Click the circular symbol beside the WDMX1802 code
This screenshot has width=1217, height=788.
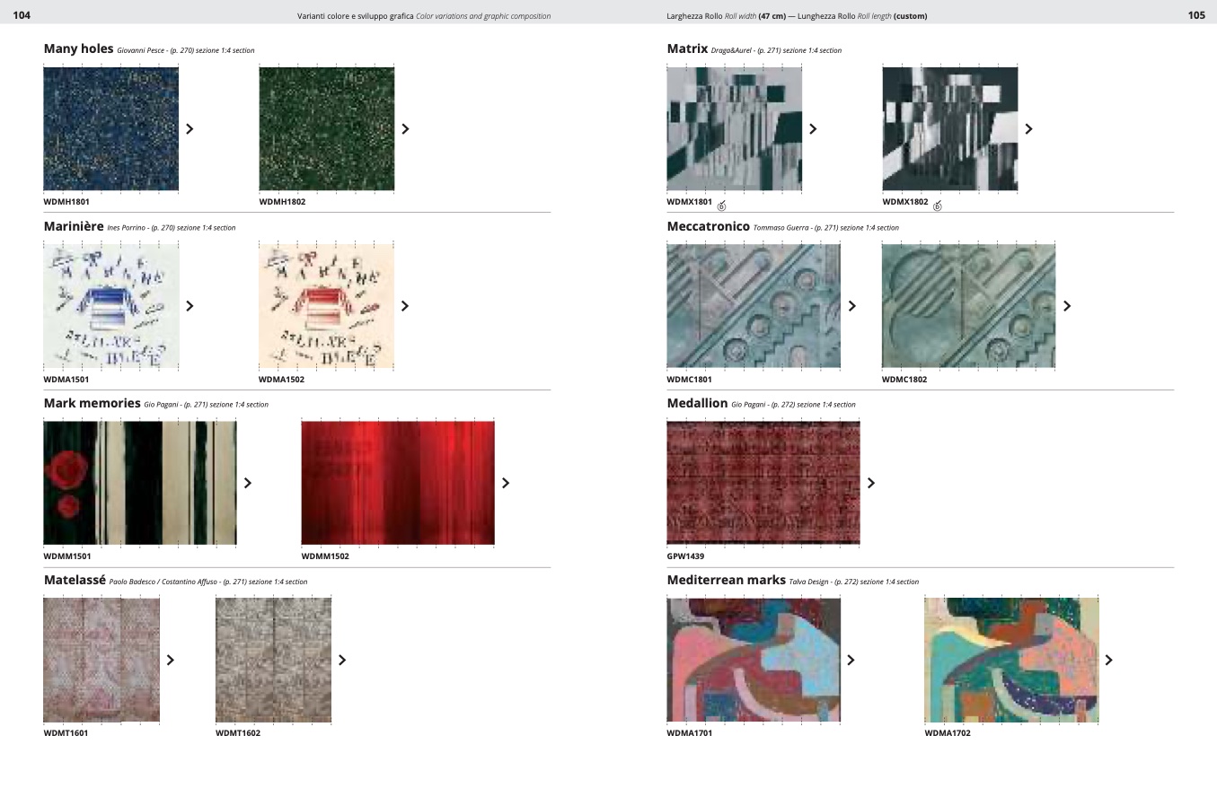937,206
